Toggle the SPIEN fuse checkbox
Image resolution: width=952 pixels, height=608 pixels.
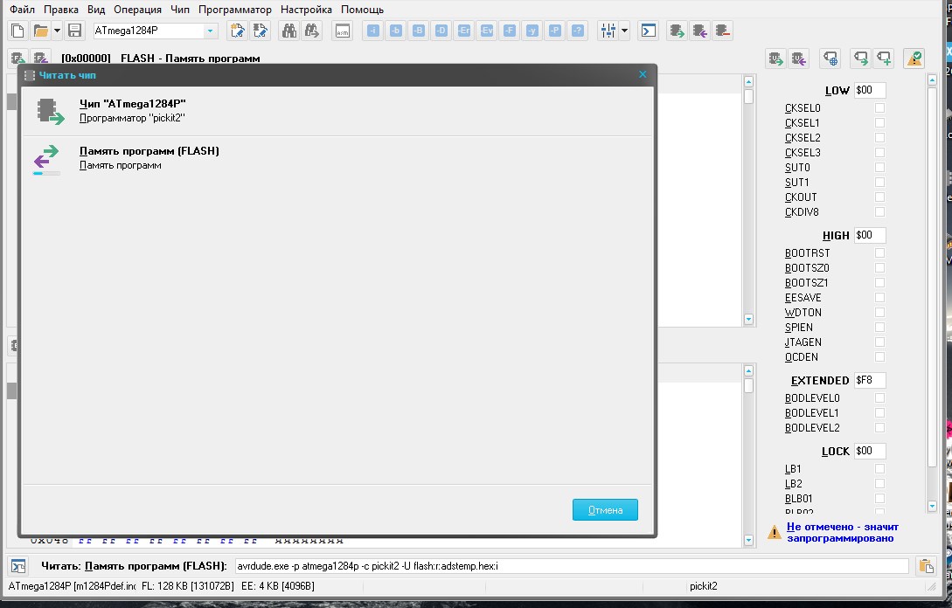coord(879,327)
